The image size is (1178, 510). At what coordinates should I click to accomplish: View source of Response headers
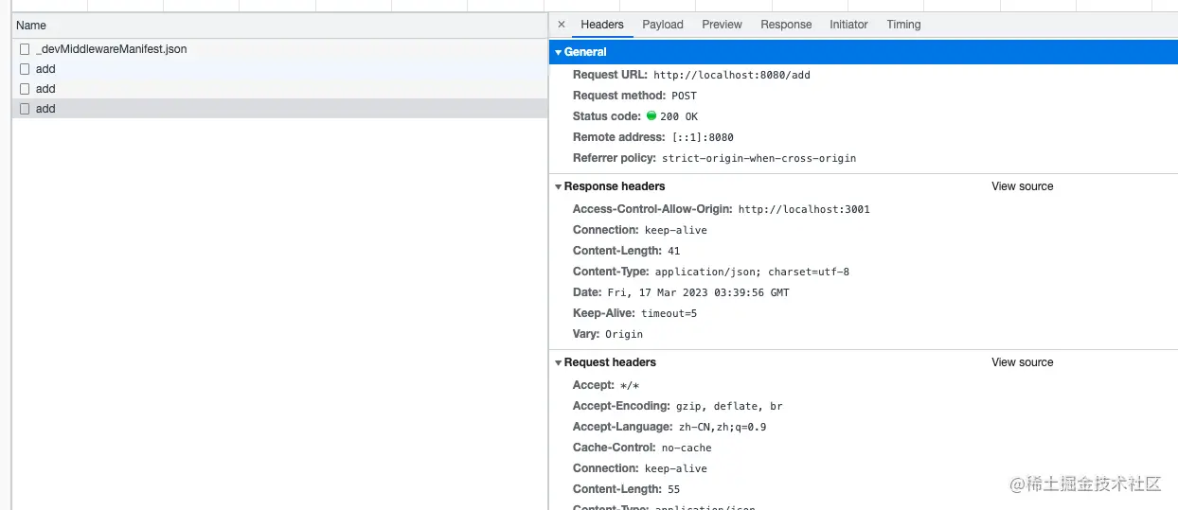coord(1022,186)
